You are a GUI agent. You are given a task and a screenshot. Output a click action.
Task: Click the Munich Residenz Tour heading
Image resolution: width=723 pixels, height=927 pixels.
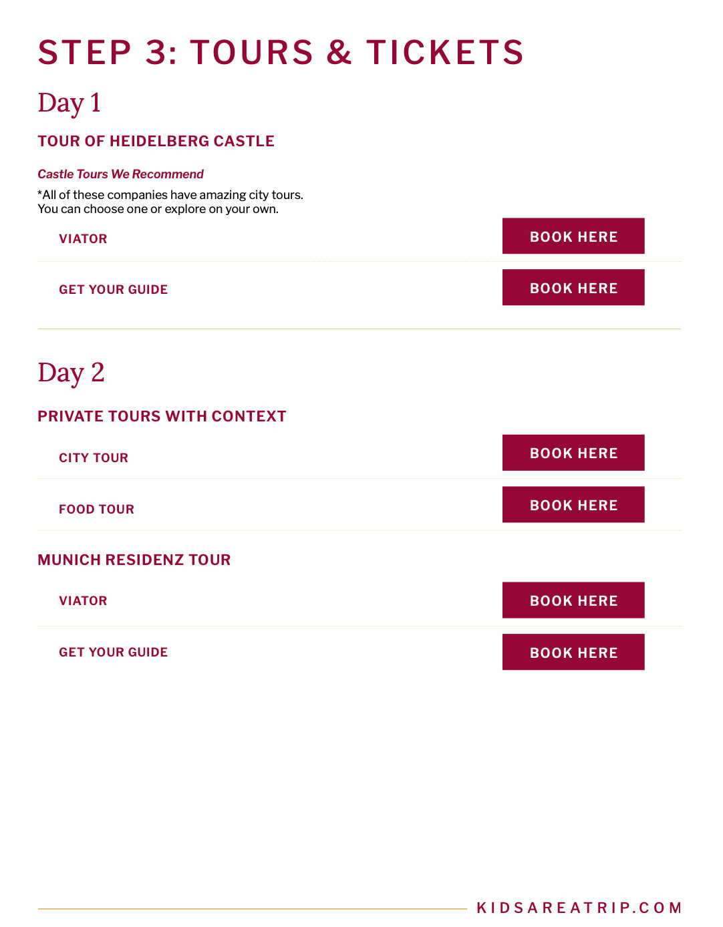point(134,560)
